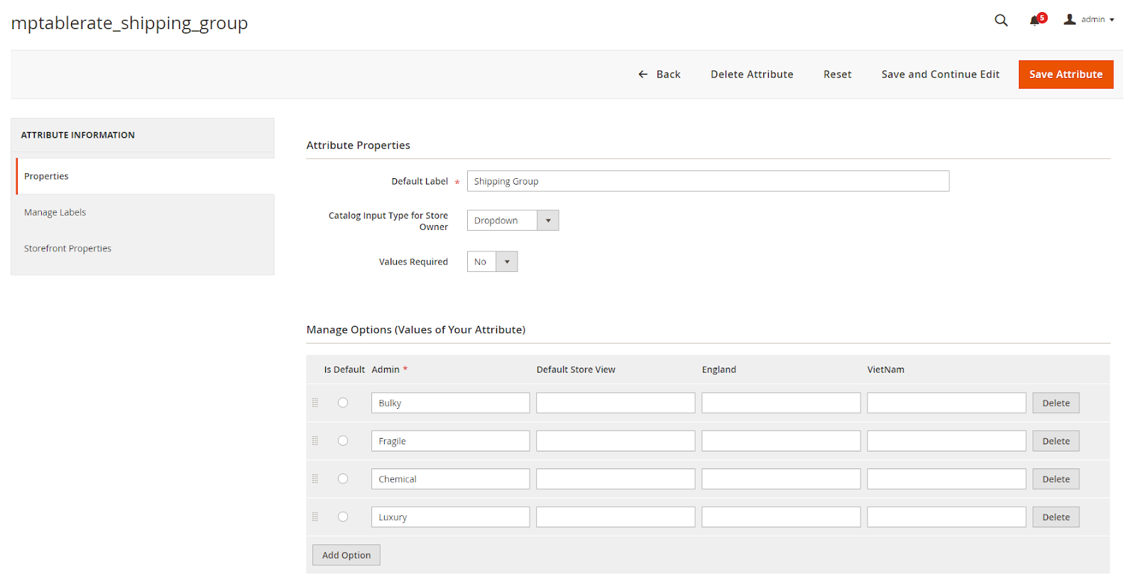Viewport: 1136px width, 587px height.
Task: Open the notifications bell icon
Action: pos(1035,21)
